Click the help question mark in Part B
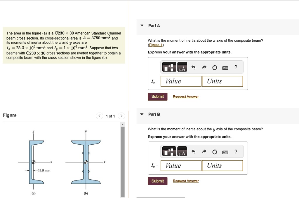The image size is (299, 198). [236, 151]
